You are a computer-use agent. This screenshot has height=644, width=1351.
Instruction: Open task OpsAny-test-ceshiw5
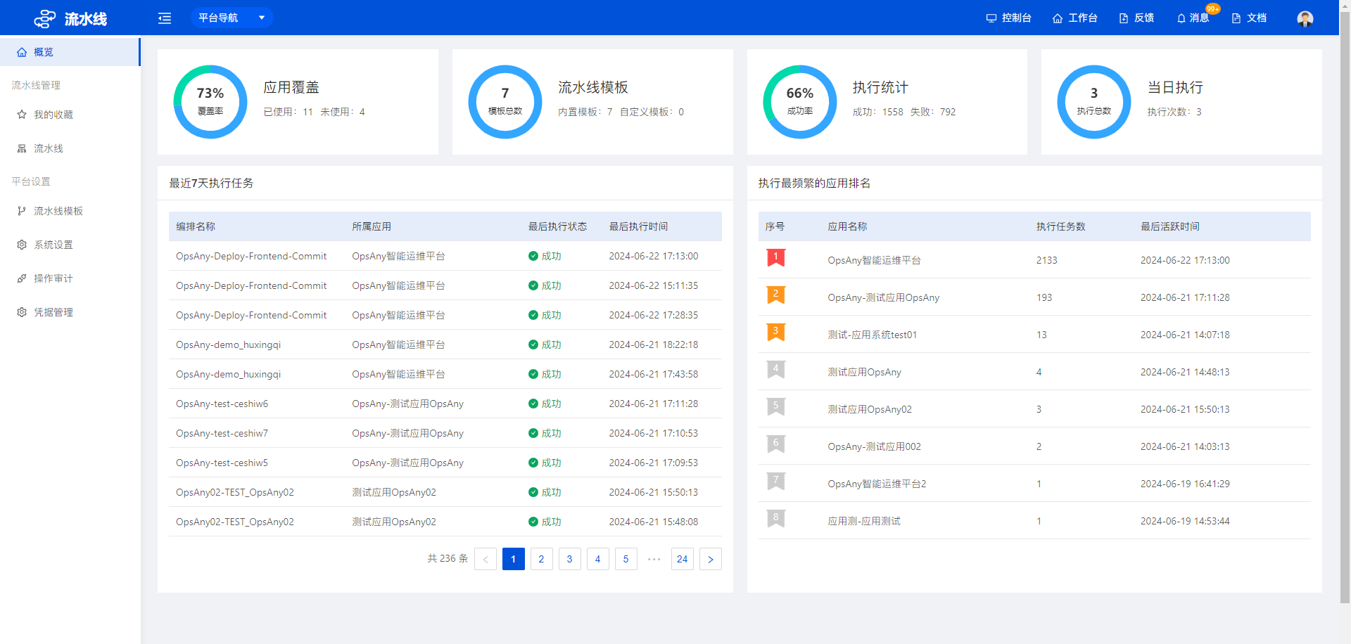click(x=222, y=463)
